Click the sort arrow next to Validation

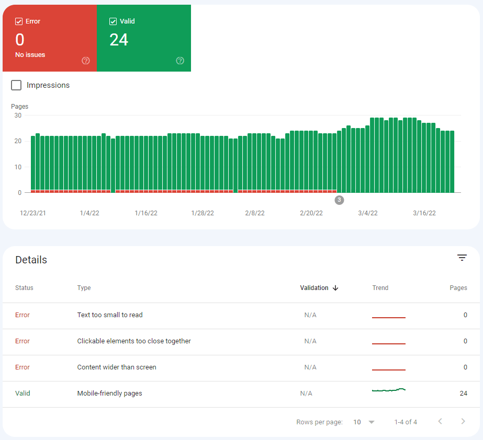(x=335, y=288)
